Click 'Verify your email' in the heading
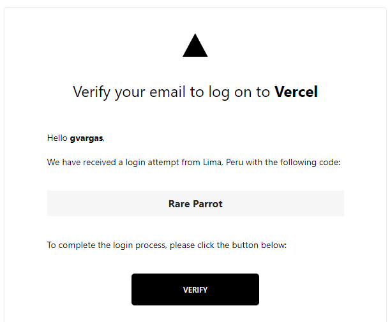Image resolution: width=390 pixels, height=322 pixels. pos(129,92)
